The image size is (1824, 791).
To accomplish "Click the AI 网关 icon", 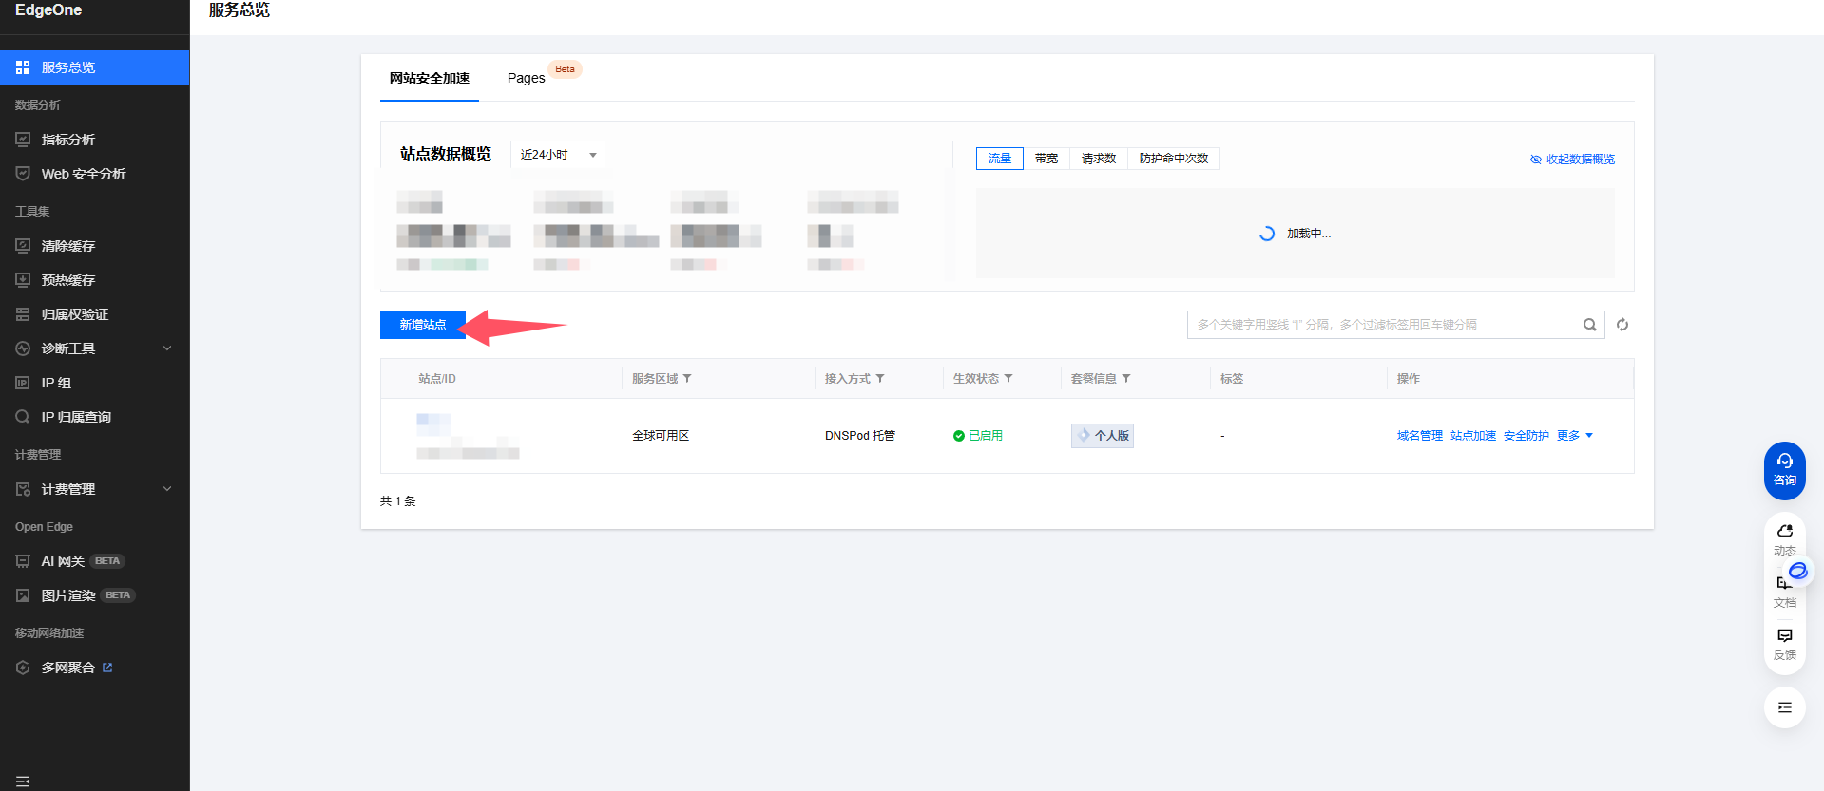I will tap(23, 561).
